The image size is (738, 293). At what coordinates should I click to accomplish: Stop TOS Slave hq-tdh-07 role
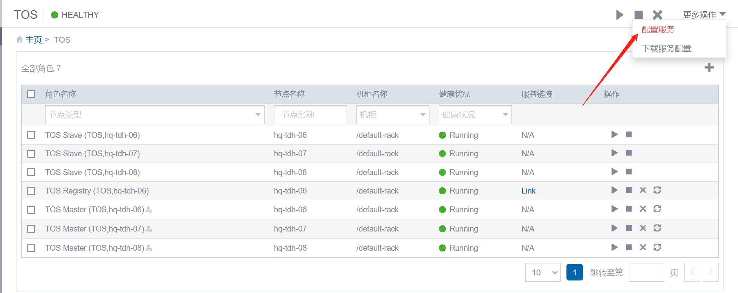pos(629,153)
